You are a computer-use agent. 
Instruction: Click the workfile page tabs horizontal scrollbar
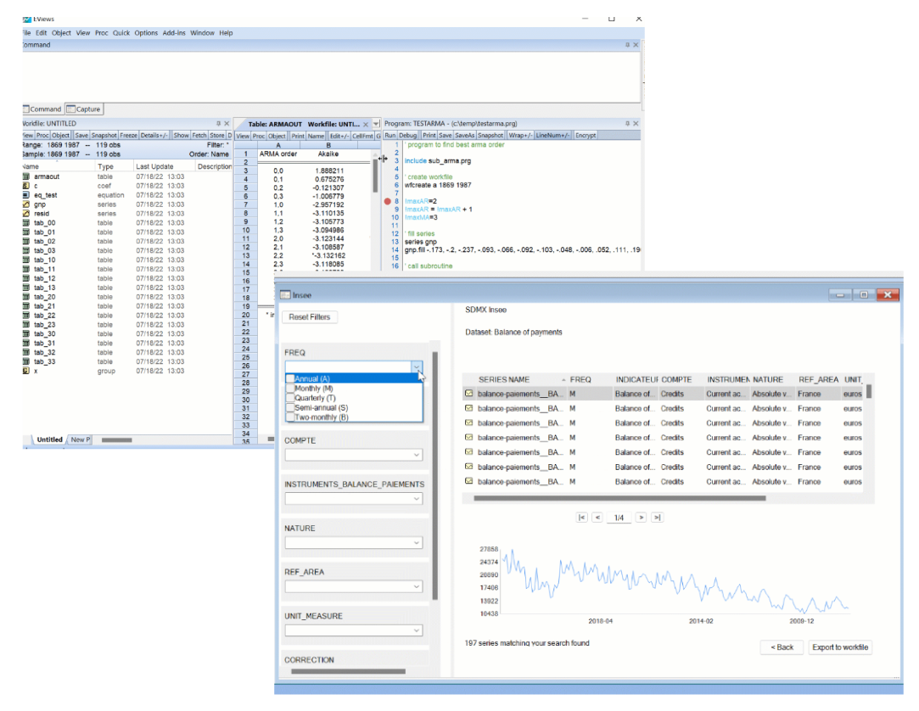pos(116,439)
